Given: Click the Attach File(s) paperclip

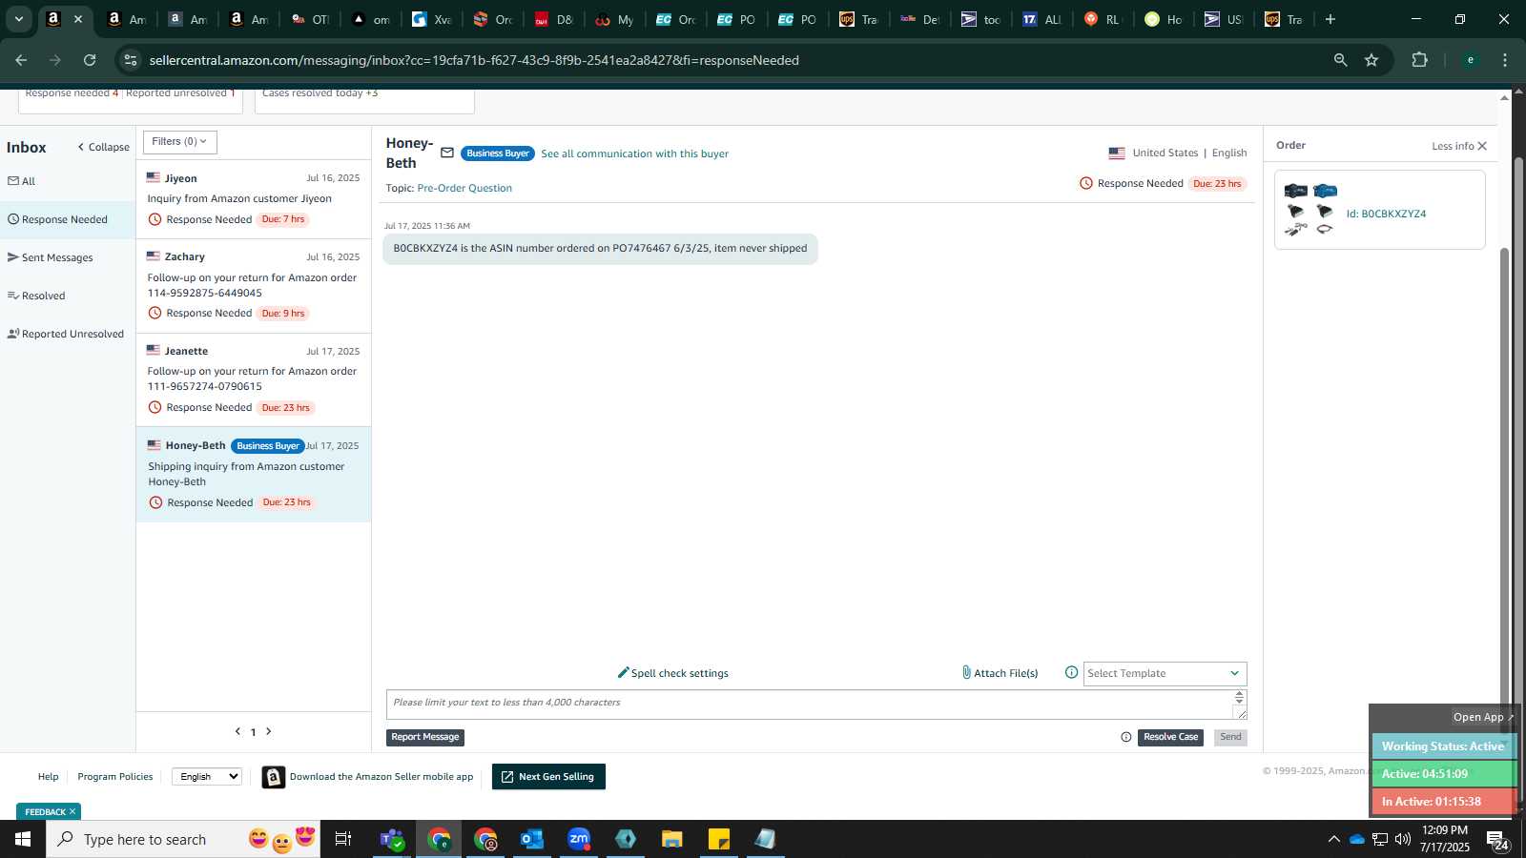Looking at the screenshot, I should pos(1000,673).
